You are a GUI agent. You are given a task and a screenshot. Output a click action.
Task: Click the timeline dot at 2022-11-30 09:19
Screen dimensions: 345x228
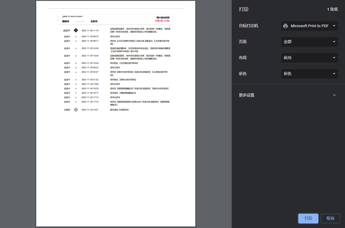click(x=76, y=37)
